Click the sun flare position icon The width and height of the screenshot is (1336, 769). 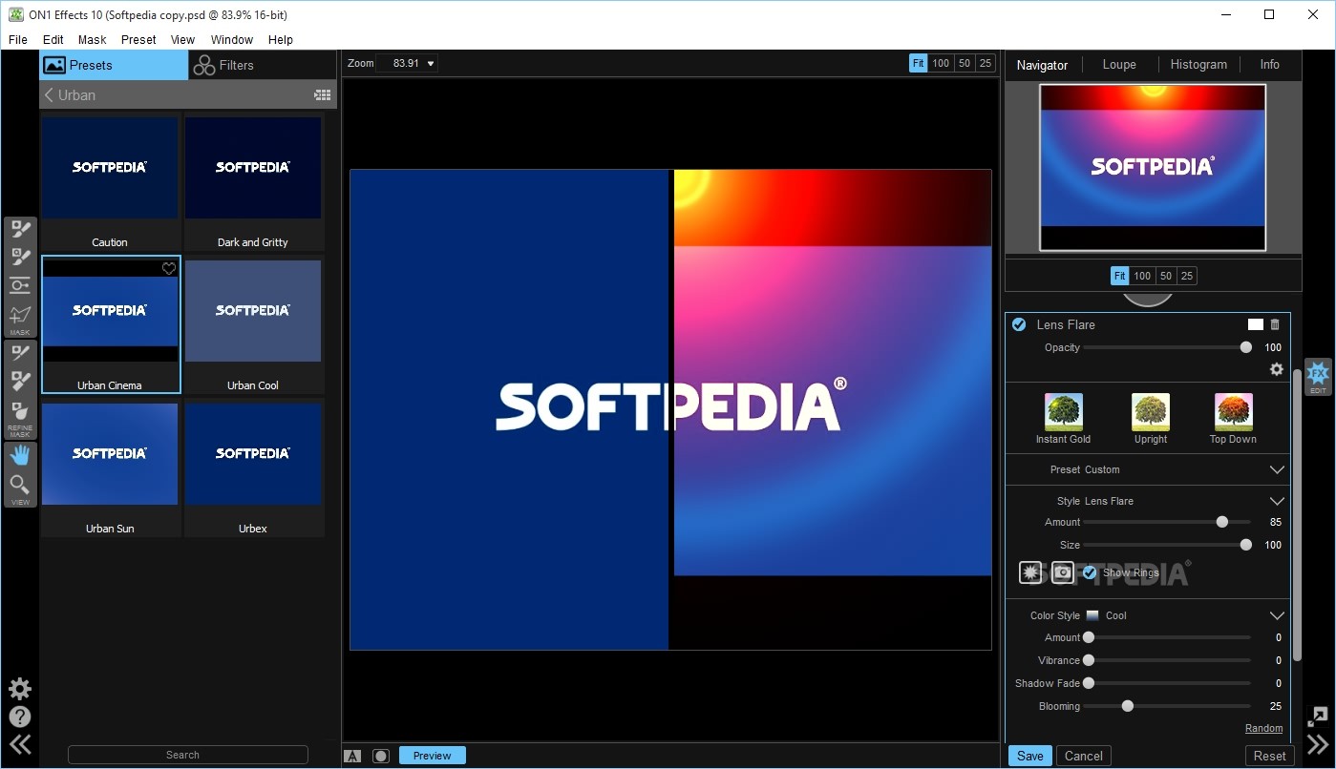(1030, 572)
